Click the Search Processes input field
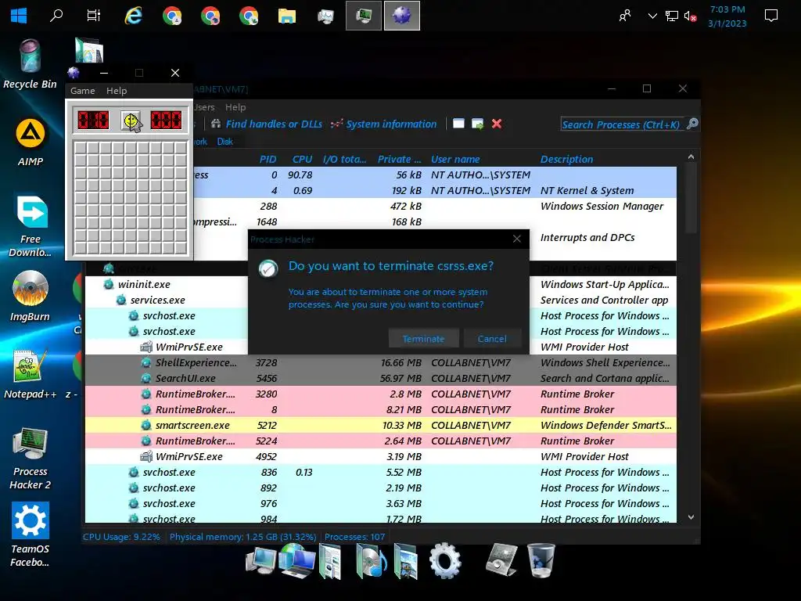Viewport: 801px width, 601px height. click(621, 124)
